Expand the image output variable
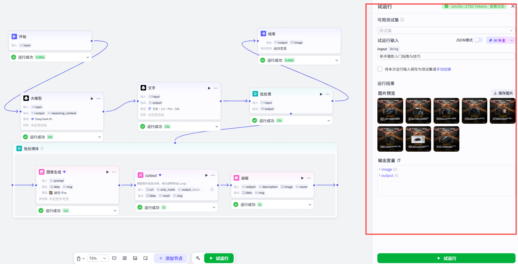This screenshot has height=264, width=518. [x=387, y=169]
